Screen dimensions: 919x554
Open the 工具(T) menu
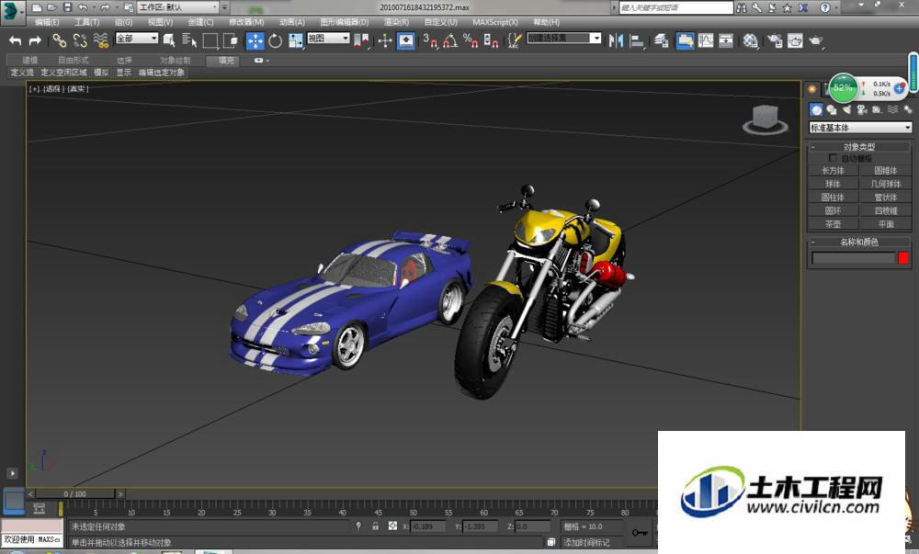pos(86,22)
